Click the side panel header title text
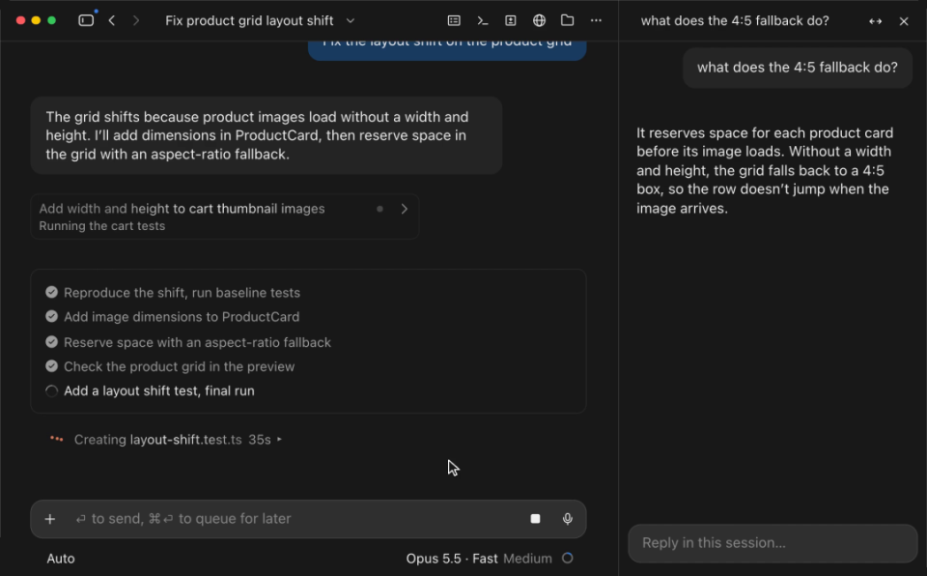The height and width of the screenshot is (576, 927). [735, 21]
